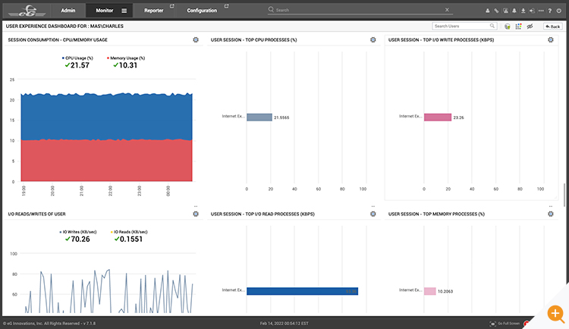The height and width of the screenshot is (329, 569).
Task: Click the external-link icon beside Reporter
Action: pyautogui.click(x=172, y=6)
